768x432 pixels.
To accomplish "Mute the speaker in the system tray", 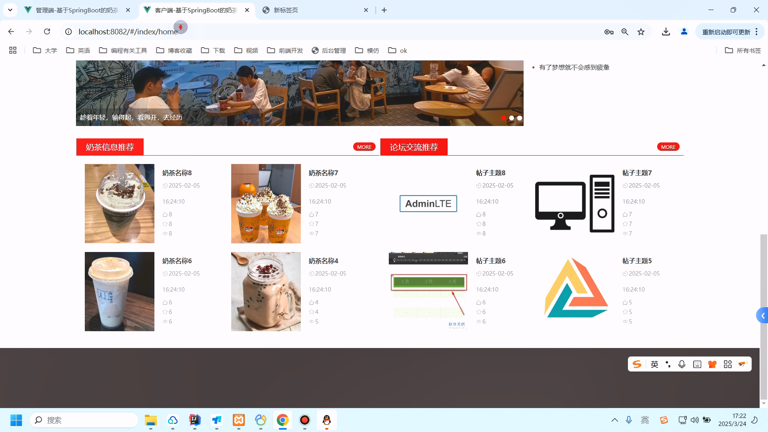I will [x=694, y=420].
